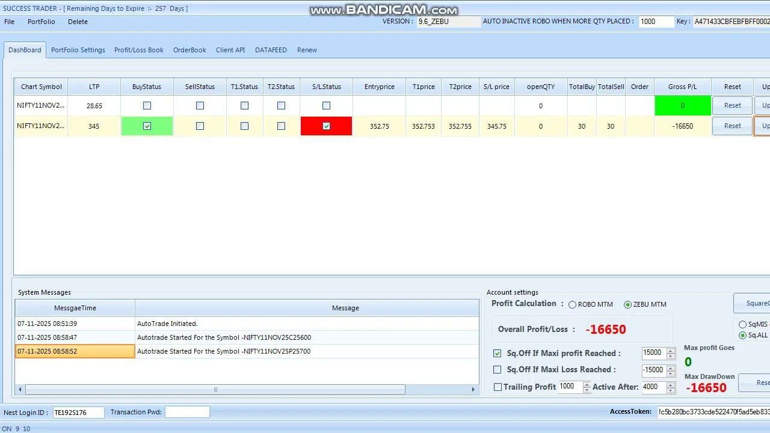The width and height of the screenshot is (770, 433).
Task: Open the PortFolio menu
Action: [41, 22]
